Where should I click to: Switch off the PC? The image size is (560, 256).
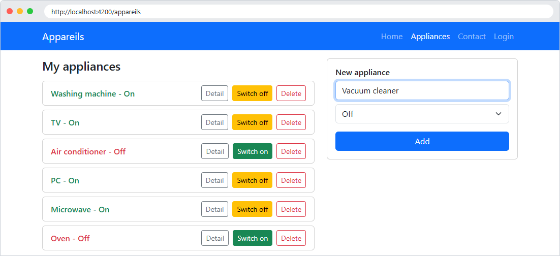coord(252,180)
